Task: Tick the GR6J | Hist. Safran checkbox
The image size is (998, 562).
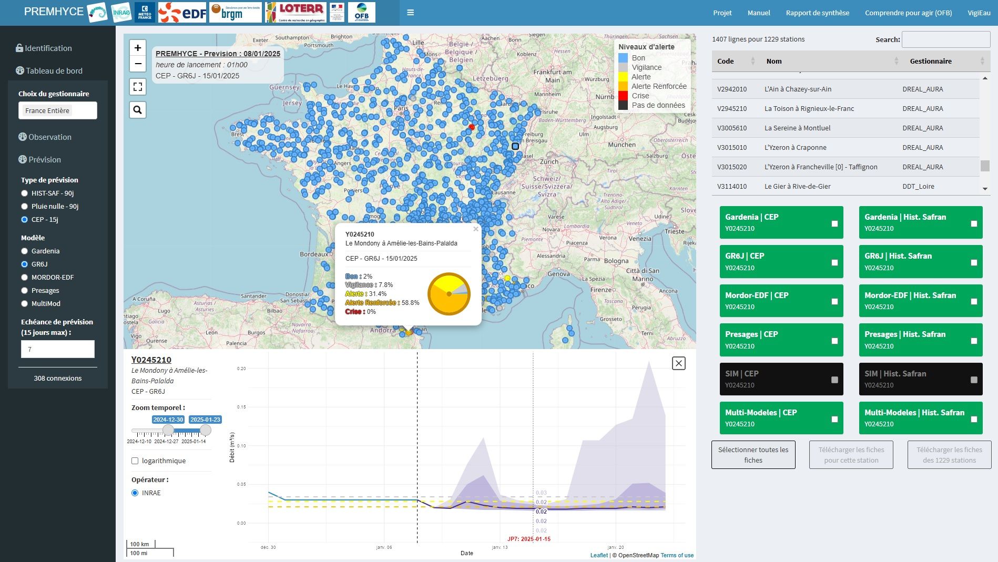Action: [974, 262]
